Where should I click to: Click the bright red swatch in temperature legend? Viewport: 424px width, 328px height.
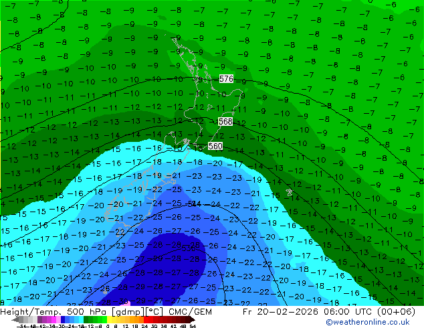click(x=146, y=319)
